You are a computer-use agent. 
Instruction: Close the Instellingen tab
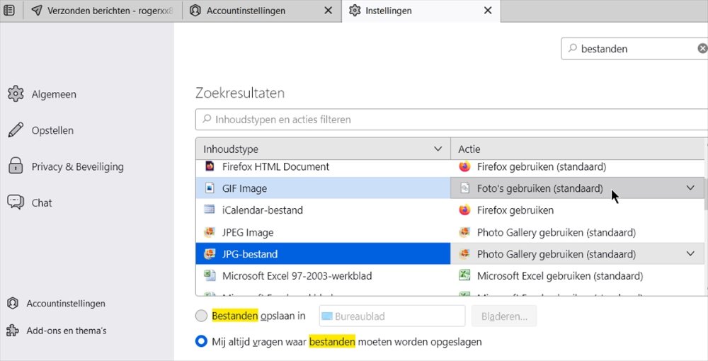[x=487, y=11]
